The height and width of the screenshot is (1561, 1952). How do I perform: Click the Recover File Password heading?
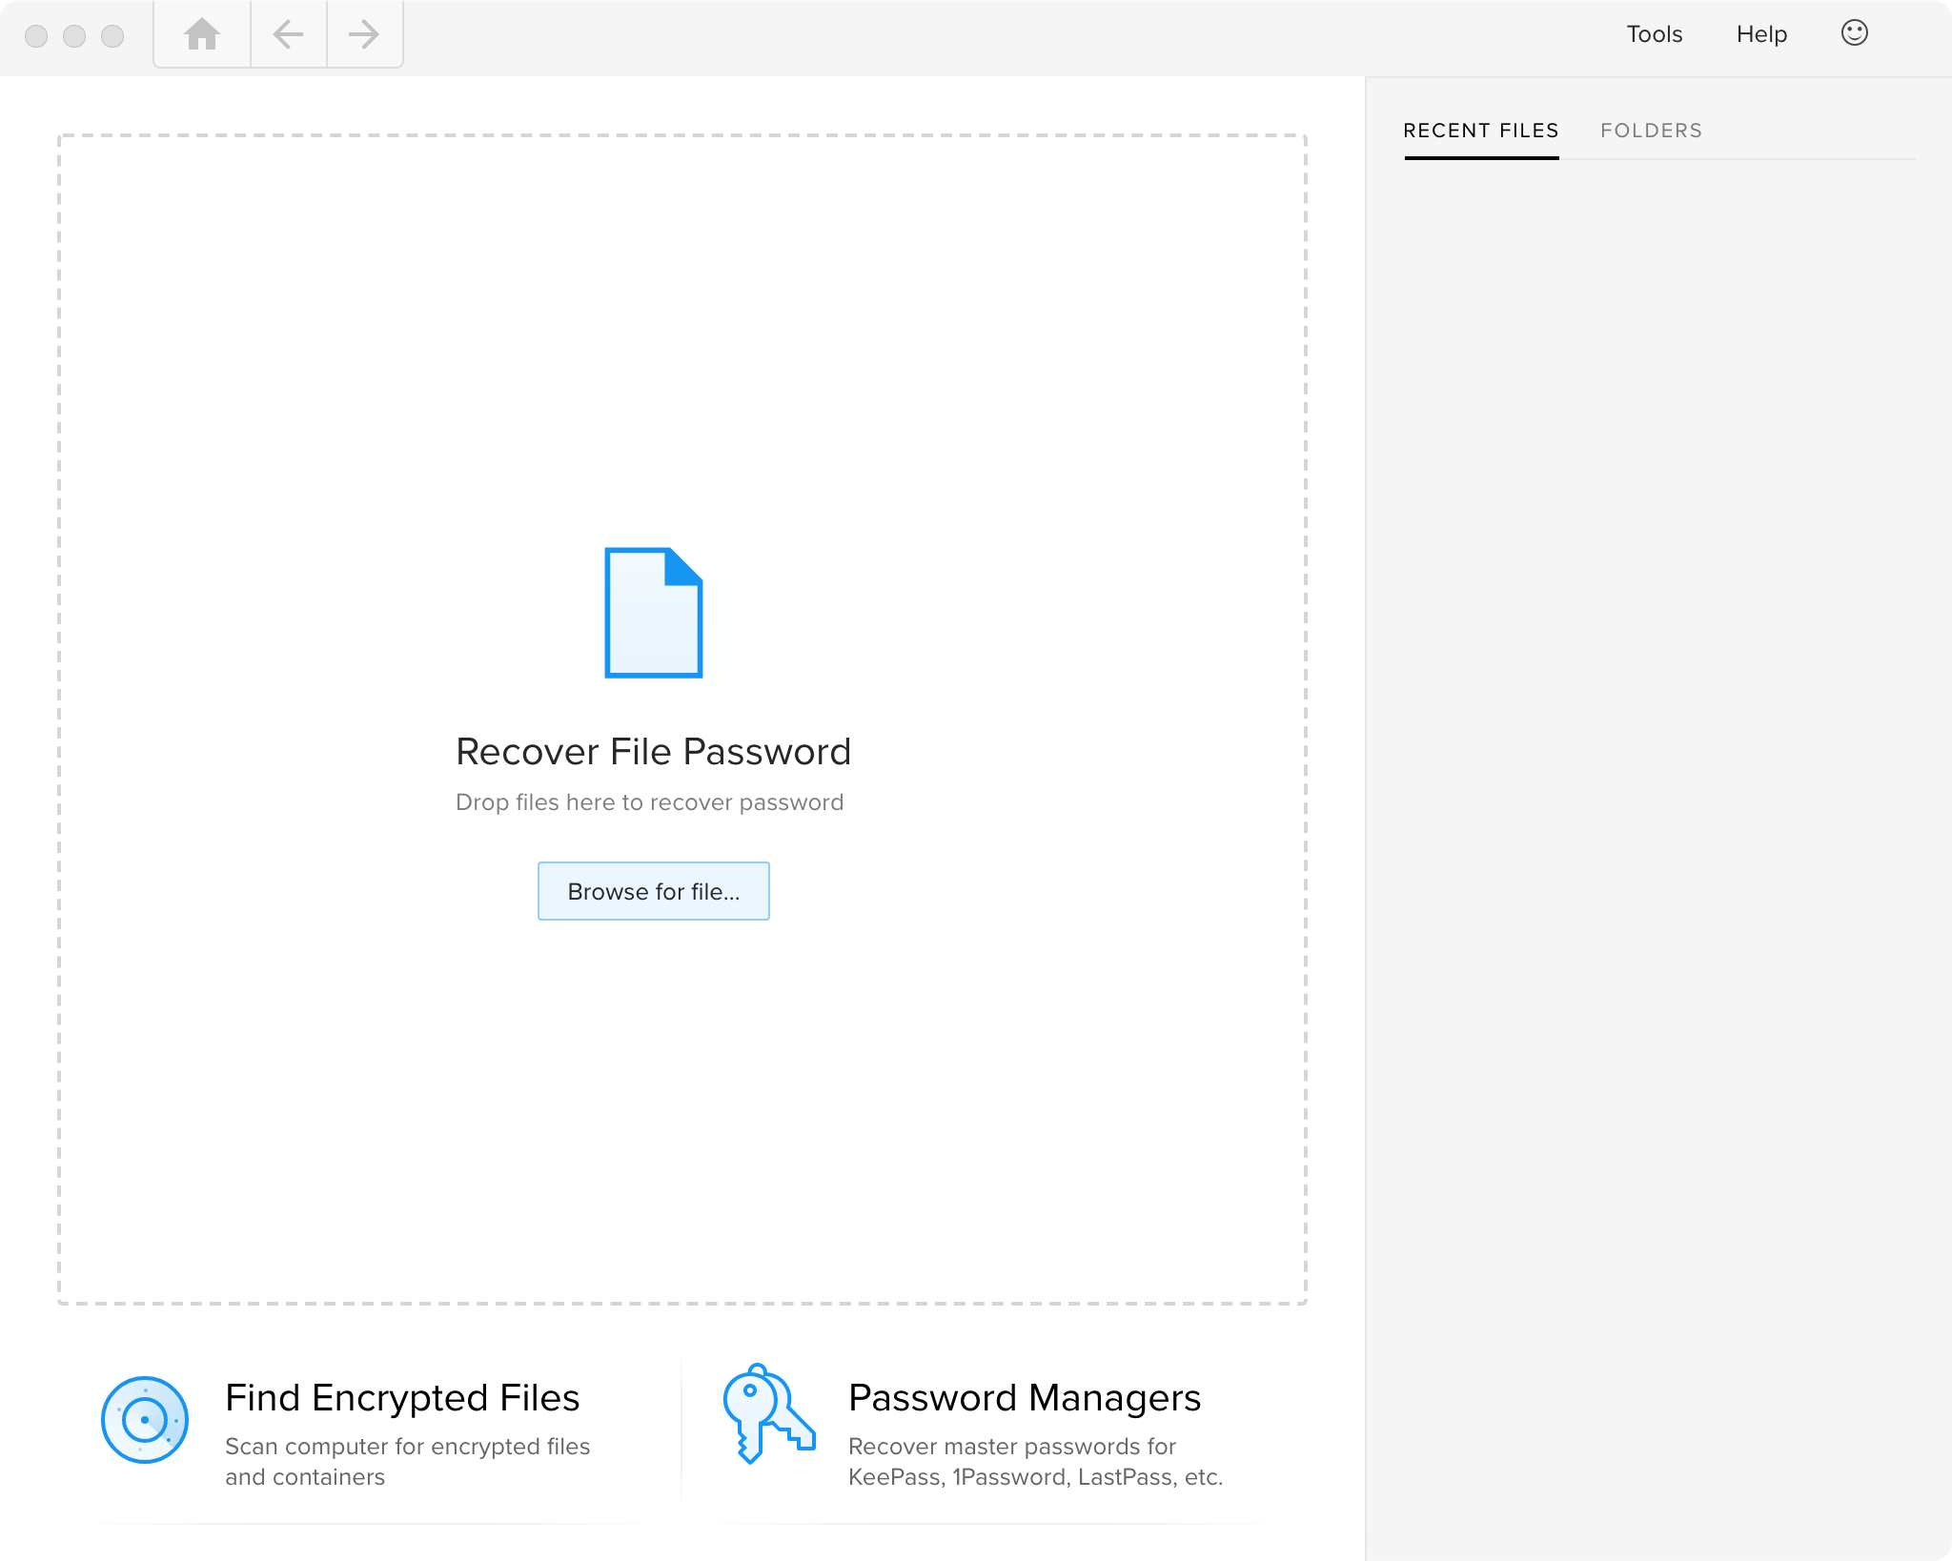653,751
